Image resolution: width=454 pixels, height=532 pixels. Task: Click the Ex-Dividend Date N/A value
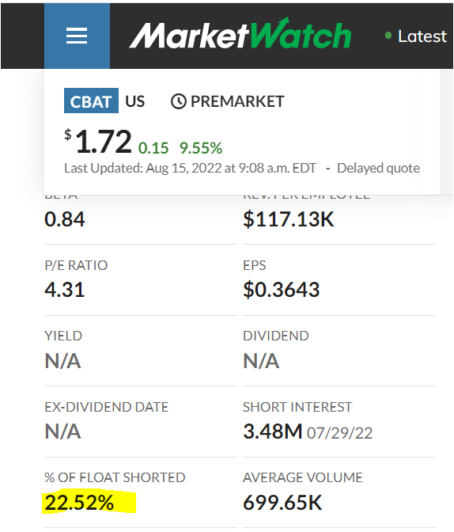point(62,431)
